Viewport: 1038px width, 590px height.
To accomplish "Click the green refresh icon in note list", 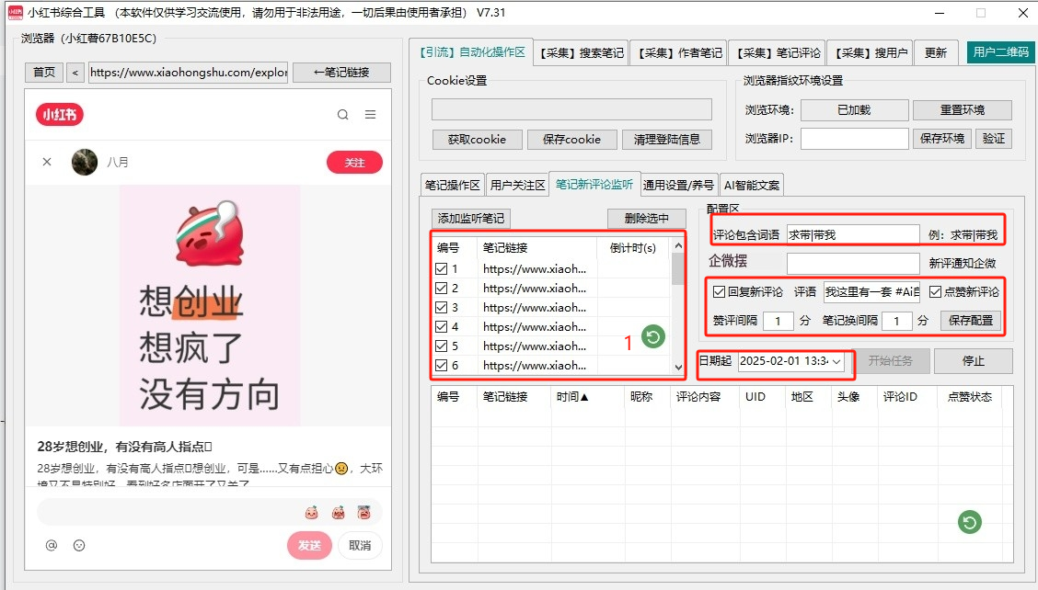I will coord(653,337).
